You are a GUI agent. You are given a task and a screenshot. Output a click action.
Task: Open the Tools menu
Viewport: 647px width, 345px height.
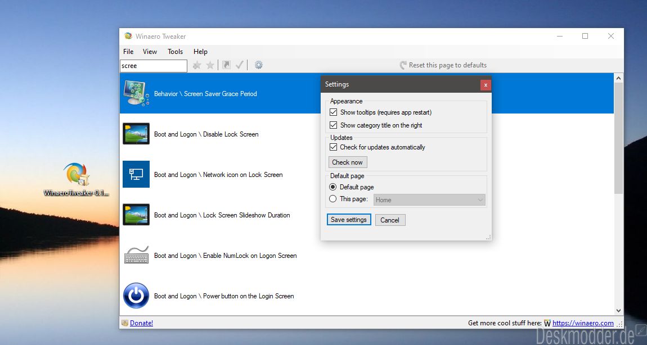[x=176, y=52]
